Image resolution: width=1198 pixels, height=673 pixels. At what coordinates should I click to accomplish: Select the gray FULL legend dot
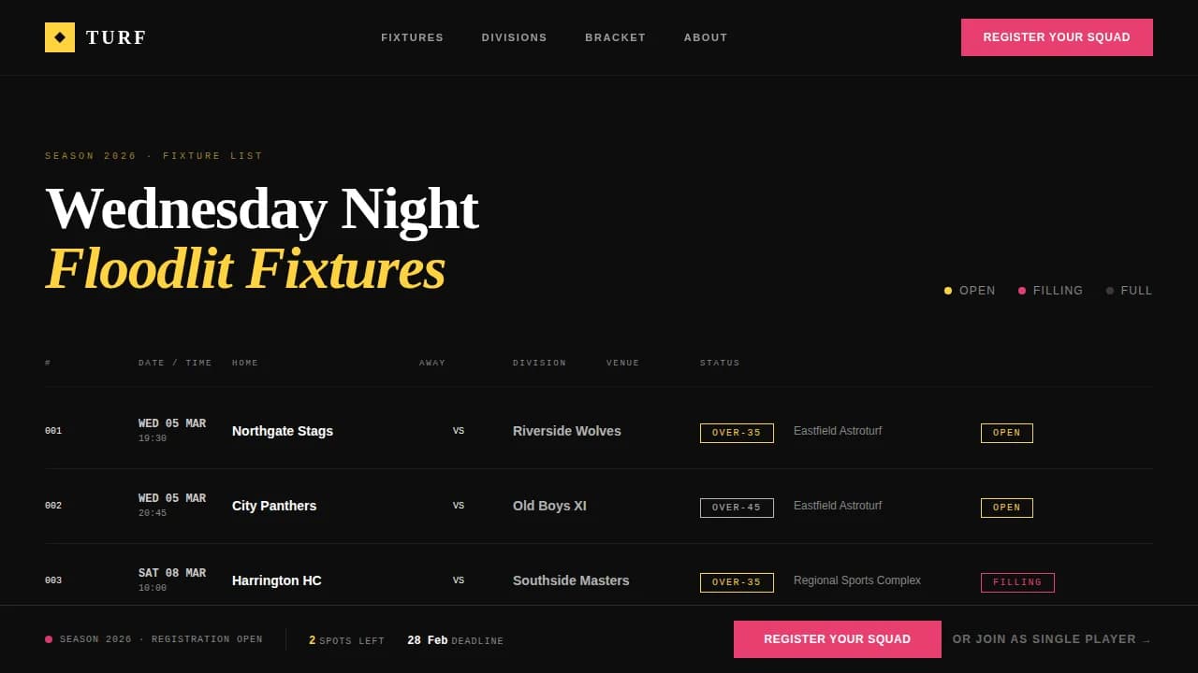tap(1110, 291)
